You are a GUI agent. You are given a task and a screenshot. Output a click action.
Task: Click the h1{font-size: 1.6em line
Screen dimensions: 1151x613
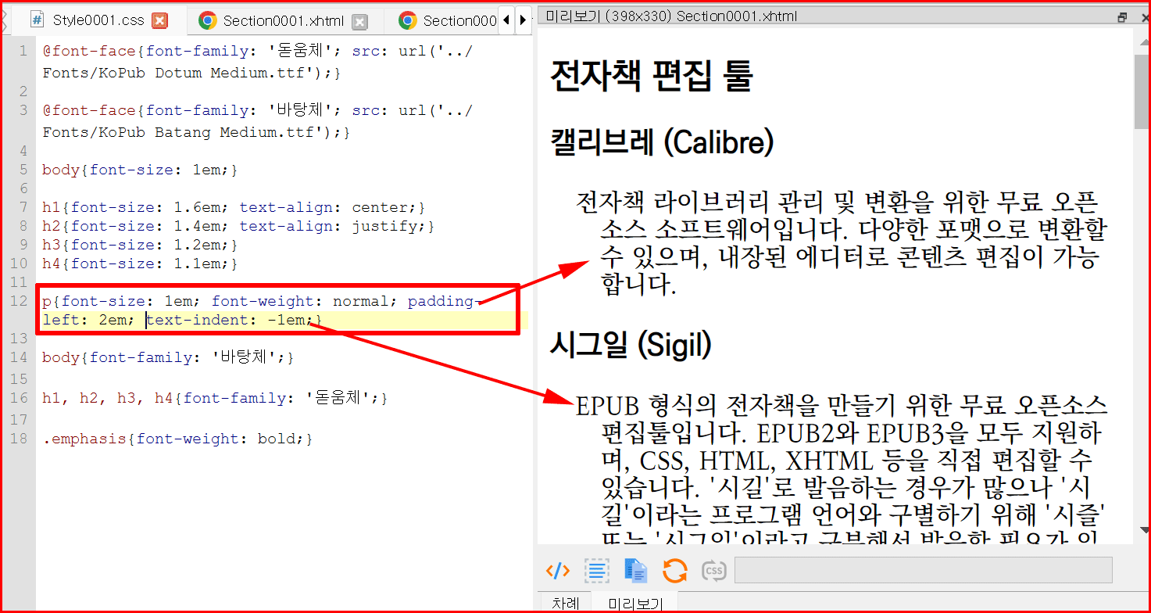234,207
